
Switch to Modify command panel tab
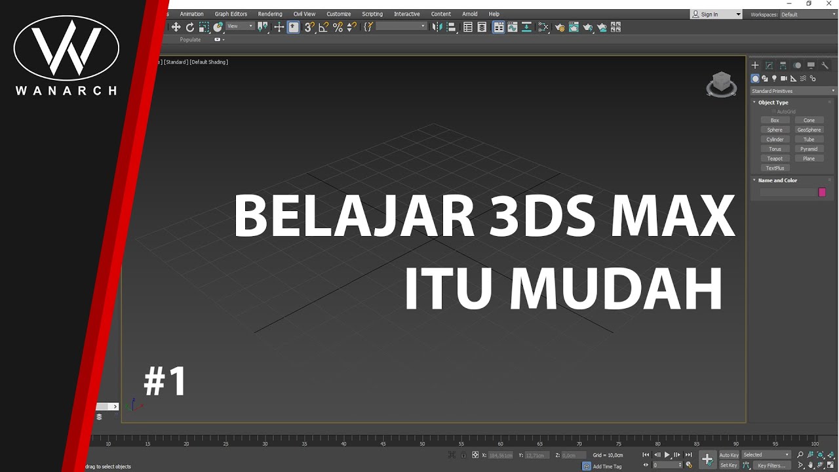[769, 66]
